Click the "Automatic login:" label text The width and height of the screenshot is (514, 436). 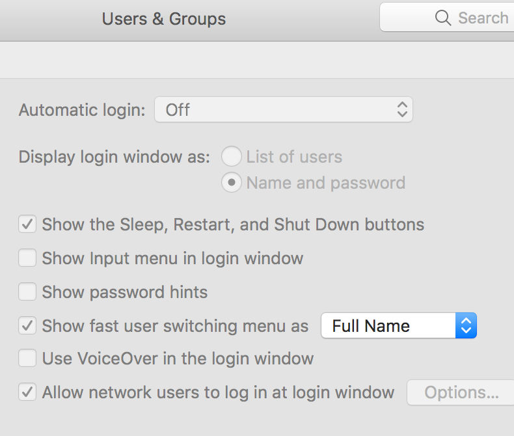[x=82, y=110]
